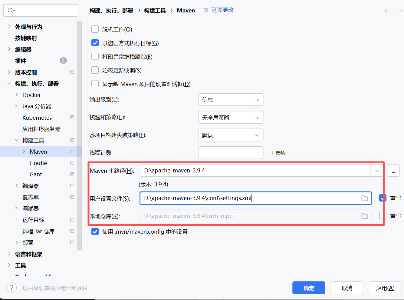Collapse 构建工具 tree node
This screenshot has height=300, width=404.
point(16,140)
